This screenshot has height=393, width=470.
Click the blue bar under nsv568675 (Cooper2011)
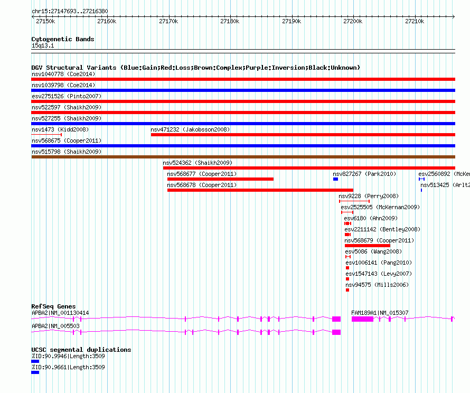pos(243,146)
